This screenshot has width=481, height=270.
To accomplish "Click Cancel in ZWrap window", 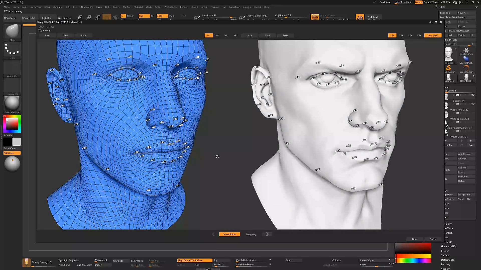I will 433,239.
